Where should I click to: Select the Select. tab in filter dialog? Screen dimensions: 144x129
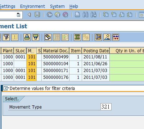pyautogui.click(x=12, y=99)
